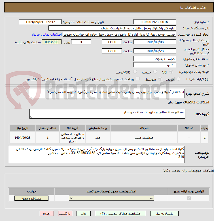Click the response deadline date 1404/09/08 field

tap(155, 42)
